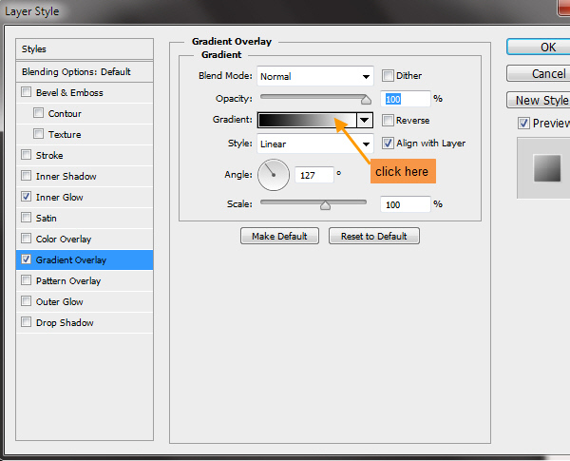The width and height of the screenshot is (570, 461).
Task: Click the Scale value input field
Action: [x=405, y=204]
